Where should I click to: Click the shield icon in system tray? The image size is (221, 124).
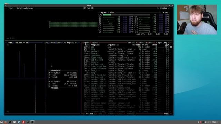[x=199, y=122]
